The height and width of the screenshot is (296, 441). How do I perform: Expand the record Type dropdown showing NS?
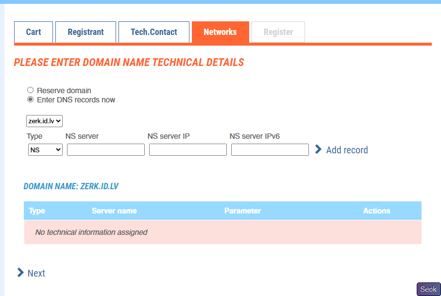45,150
